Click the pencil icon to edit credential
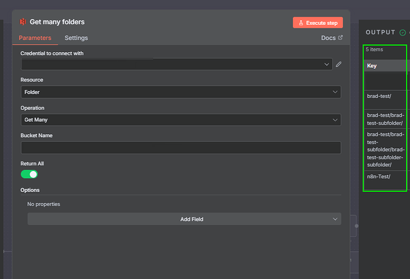The height and width of the screenshot is (279, 410). tap(339, 64)
